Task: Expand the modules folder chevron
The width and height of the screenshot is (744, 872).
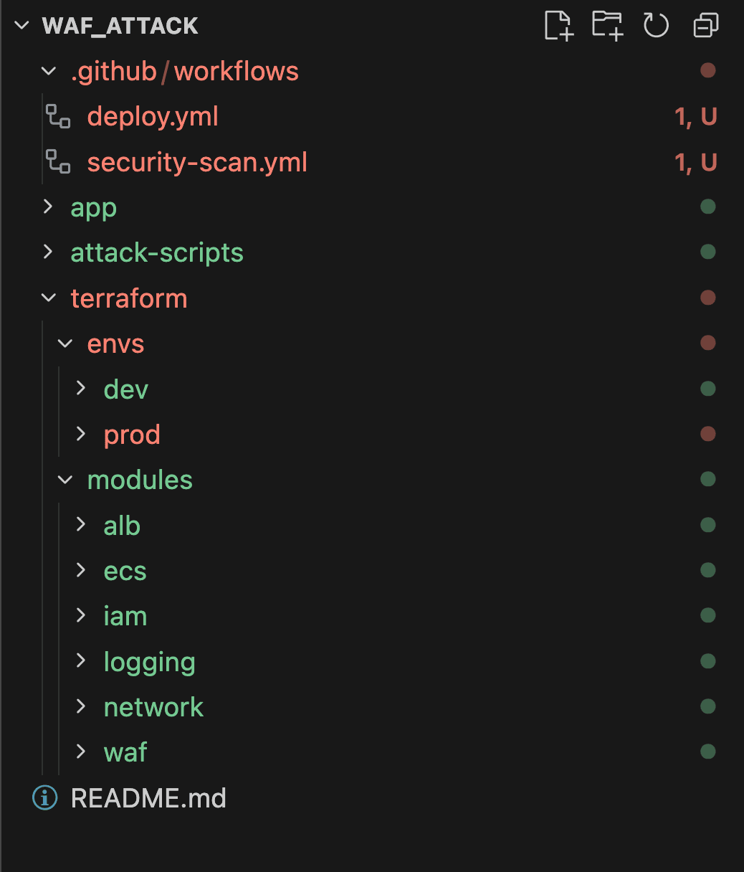Action: [65, 479]
